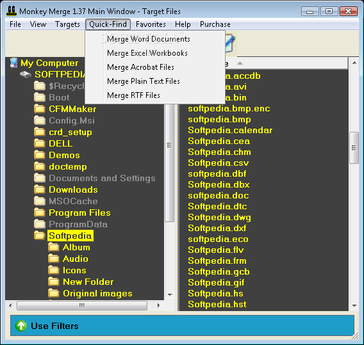Click the open Softpedia folder icon
The image size is (364, 345).
40,236
